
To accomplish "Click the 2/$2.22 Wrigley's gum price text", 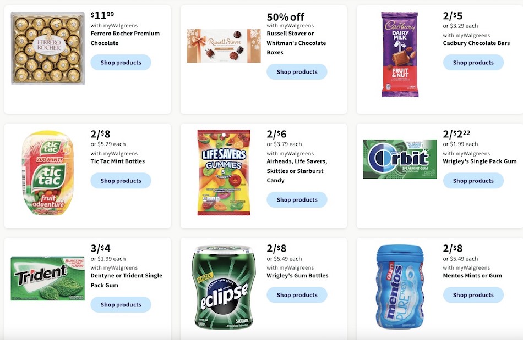I will [x=456, y=133].
